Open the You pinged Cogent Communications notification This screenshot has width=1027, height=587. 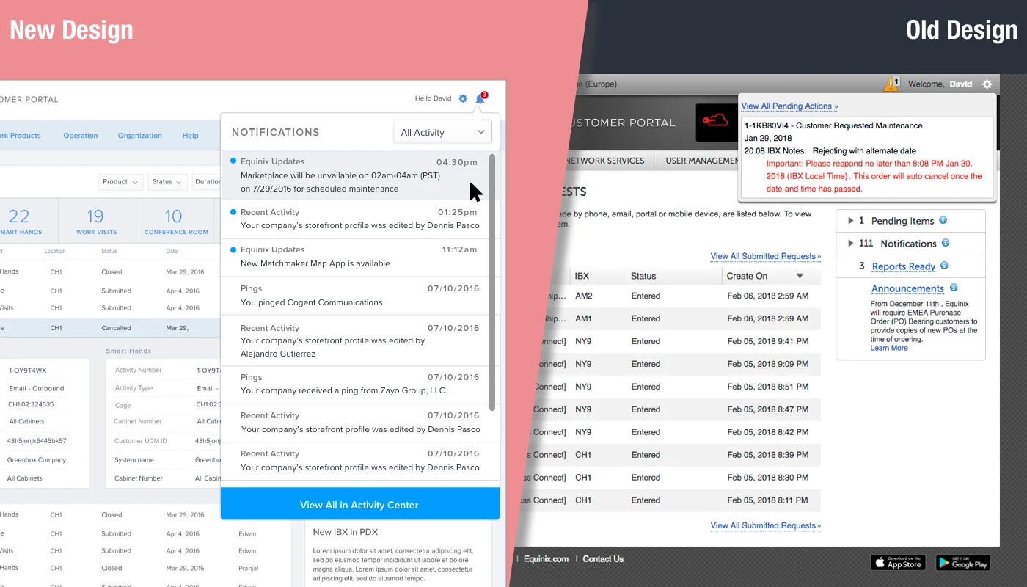tap(355, 296)
